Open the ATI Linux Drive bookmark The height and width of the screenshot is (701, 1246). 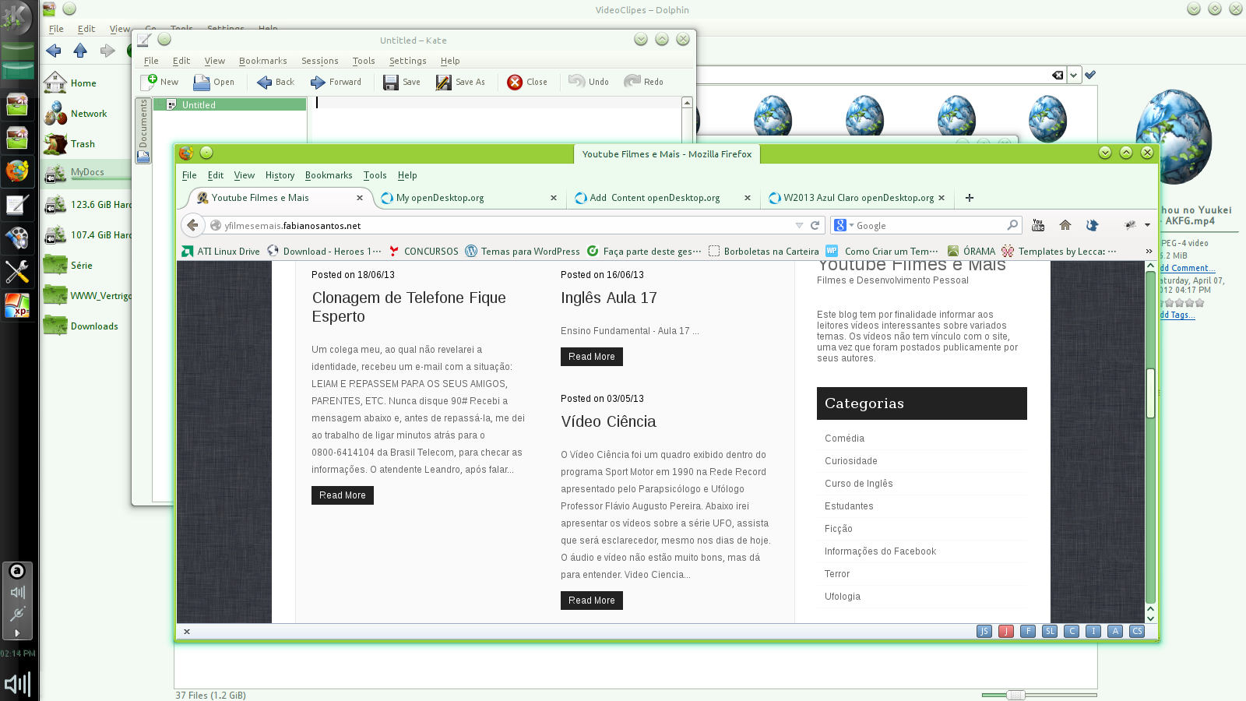pyautogui.click(x=220, y=251)
